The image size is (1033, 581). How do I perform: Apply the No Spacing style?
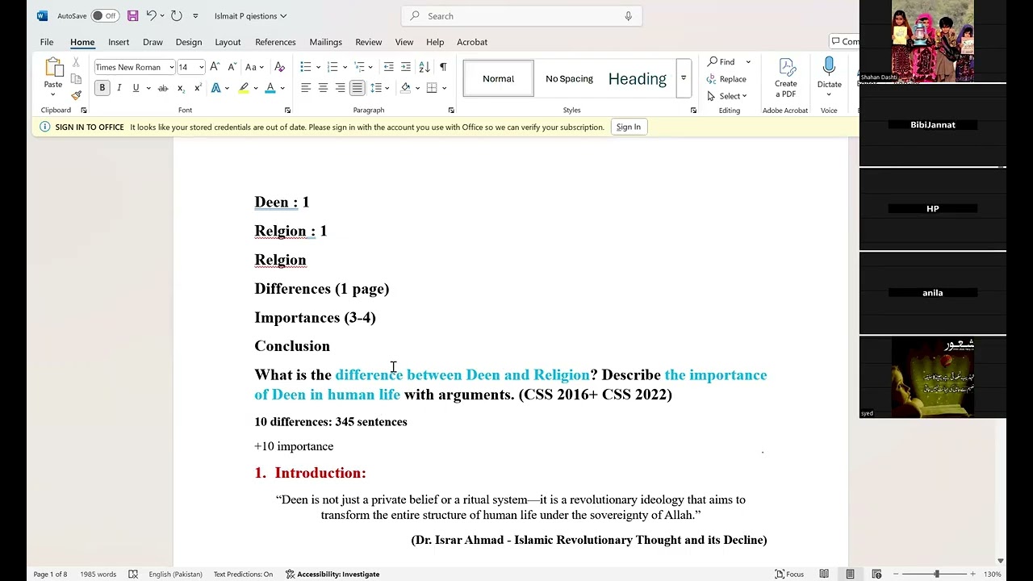569,78
